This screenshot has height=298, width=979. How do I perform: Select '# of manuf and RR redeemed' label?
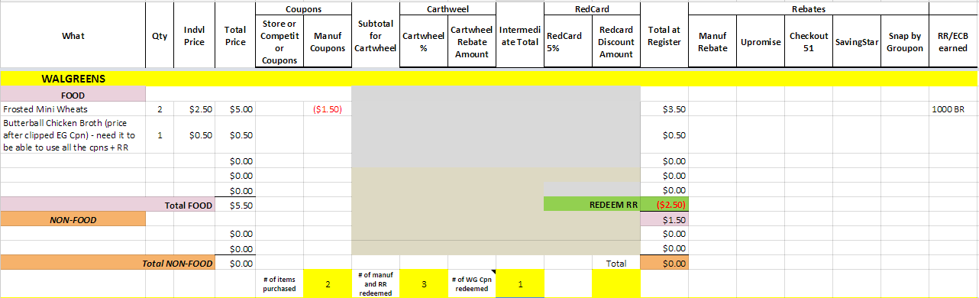[x=376, y=283]
